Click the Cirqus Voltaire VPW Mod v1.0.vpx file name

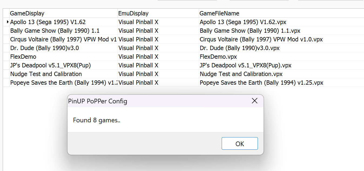[261, 40]
